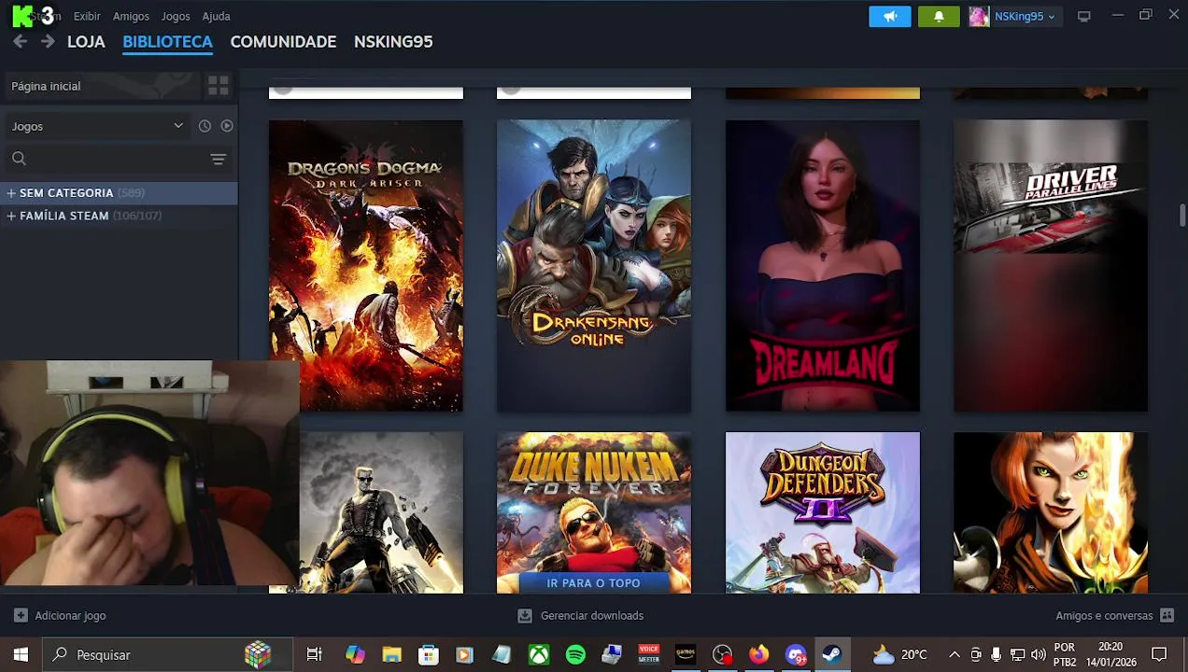The width and height of the screenshot is (1188, 672).
Task: Click IR PARA O TOPO button
Action: click(594, 583)
